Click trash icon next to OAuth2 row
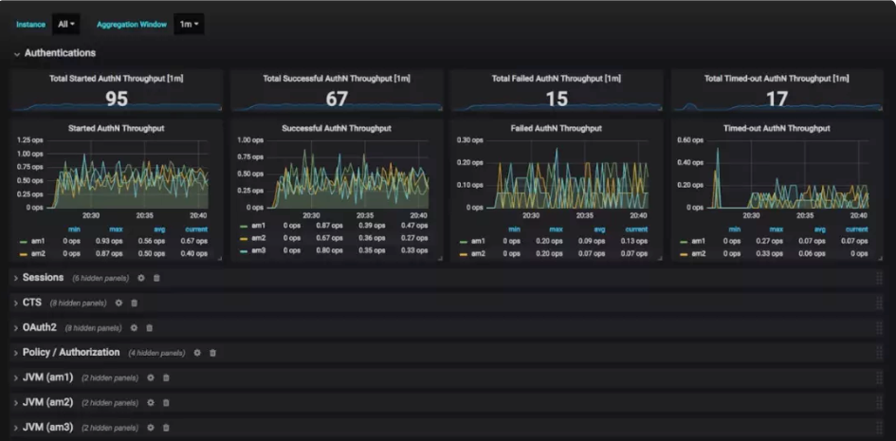The height and width of the screenshot is (441, 896). tap(149, 328)
